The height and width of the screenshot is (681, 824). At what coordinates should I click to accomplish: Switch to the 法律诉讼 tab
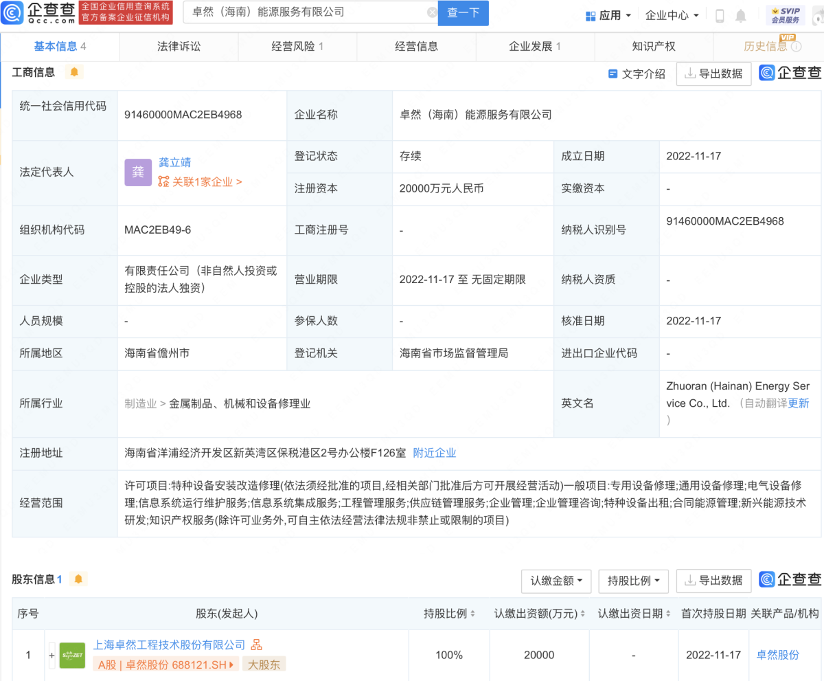coord(179,47)
